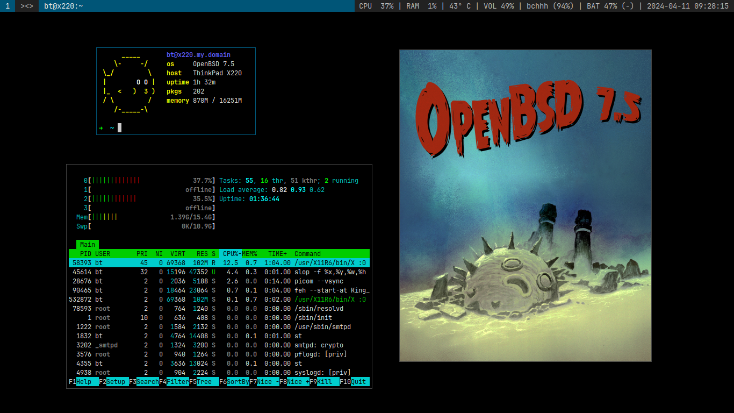Image resolution: width=734 pixels, height=413 pixels.
Task: Click the prompt cursor in the fetch terminal
Action: pos(119,127)
